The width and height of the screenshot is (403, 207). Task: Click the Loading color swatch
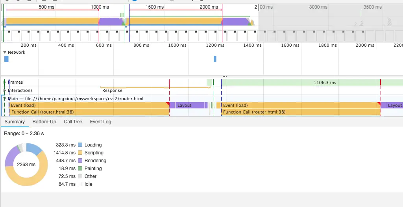80,145
